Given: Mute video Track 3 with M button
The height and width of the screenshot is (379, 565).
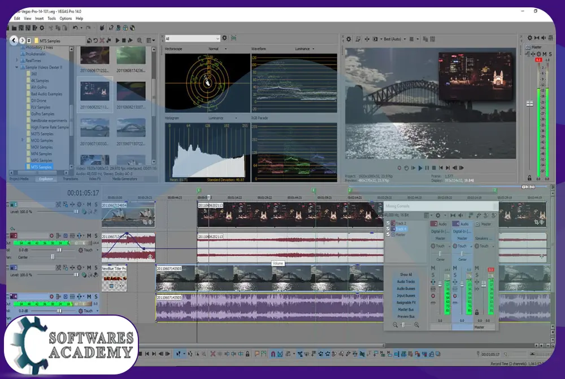Looking at the screenshot, I should click(x=89, y=268).
